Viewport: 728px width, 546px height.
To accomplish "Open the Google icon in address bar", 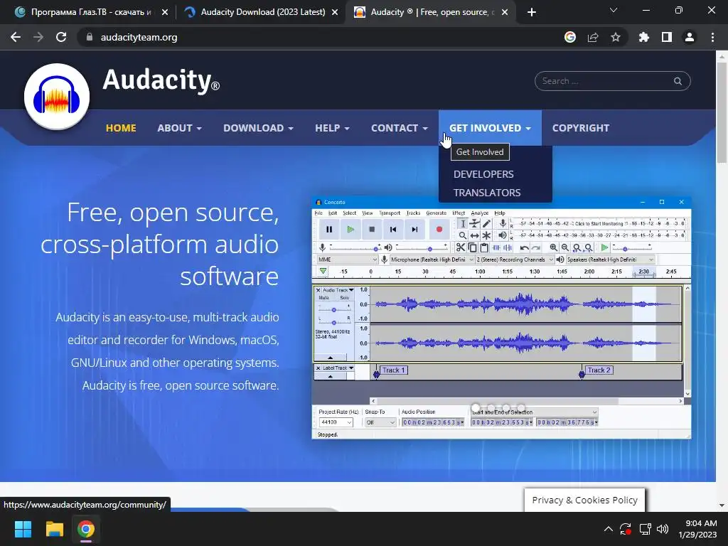I will tap(570, 37).
